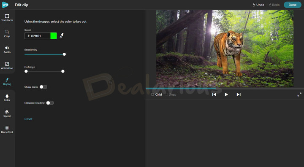Click the tiger in the preview

click(x=229, y=53)
